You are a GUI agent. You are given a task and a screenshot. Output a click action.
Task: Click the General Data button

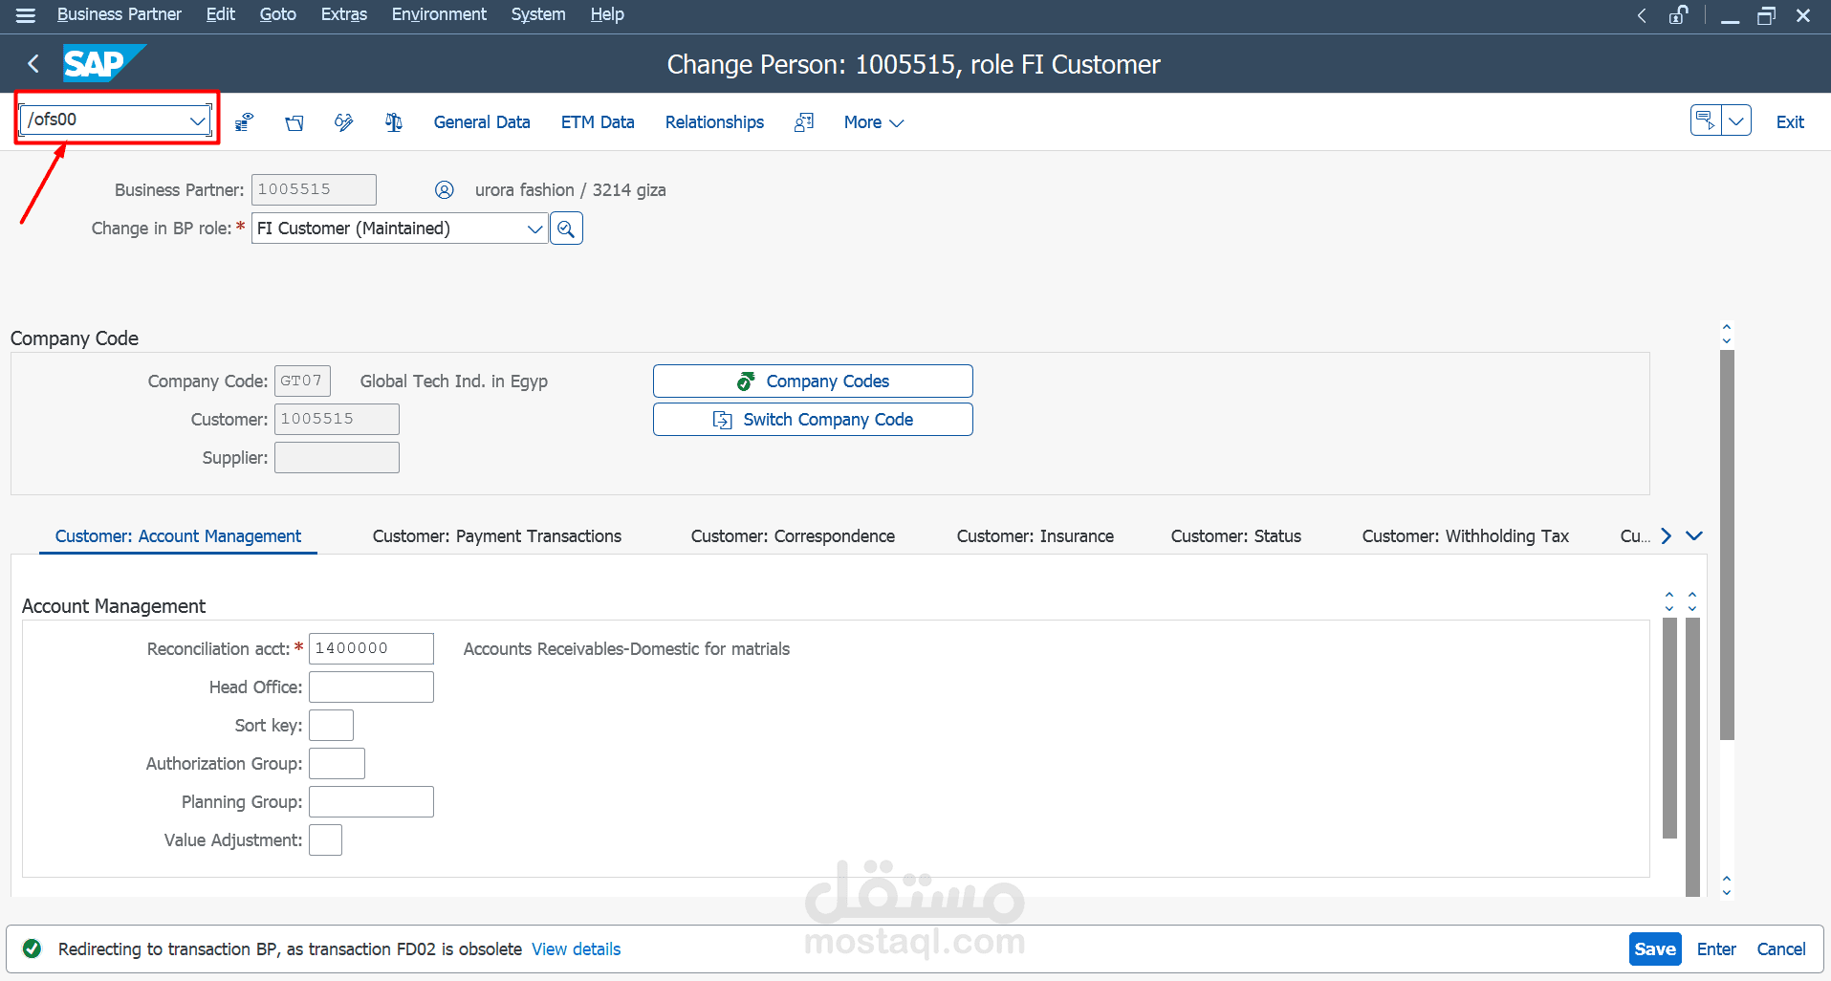pyautogui.click(x=482, y=122)
